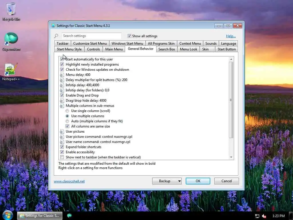Toggle All columns are same size
The image size is (293, 220).
coord(67,126)
